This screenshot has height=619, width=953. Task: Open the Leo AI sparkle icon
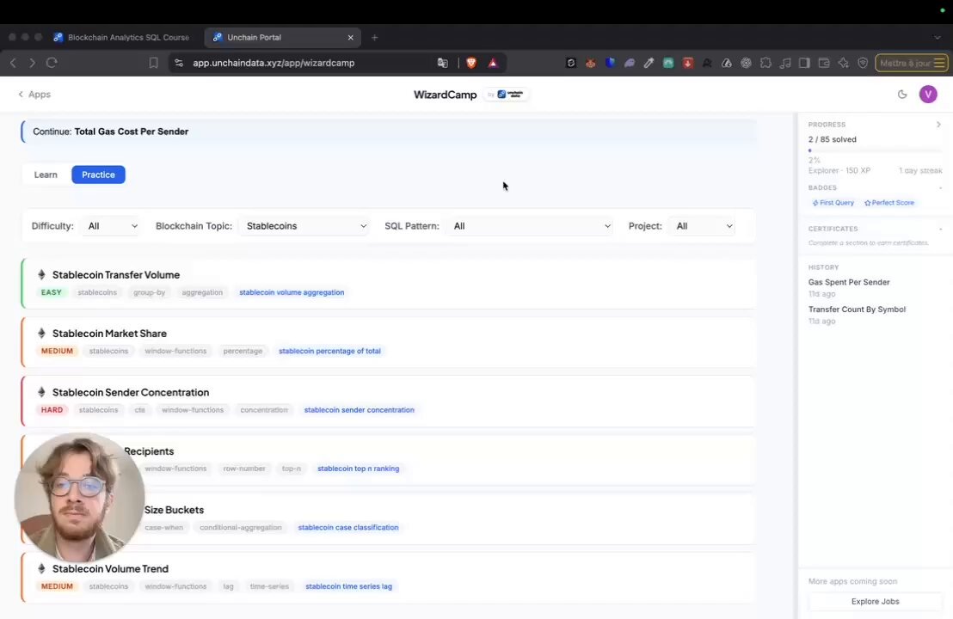click(x=844, y=63)
